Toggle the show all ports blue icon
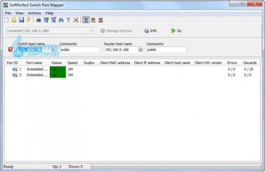265x172 pixels. click(x=86, y=20)
